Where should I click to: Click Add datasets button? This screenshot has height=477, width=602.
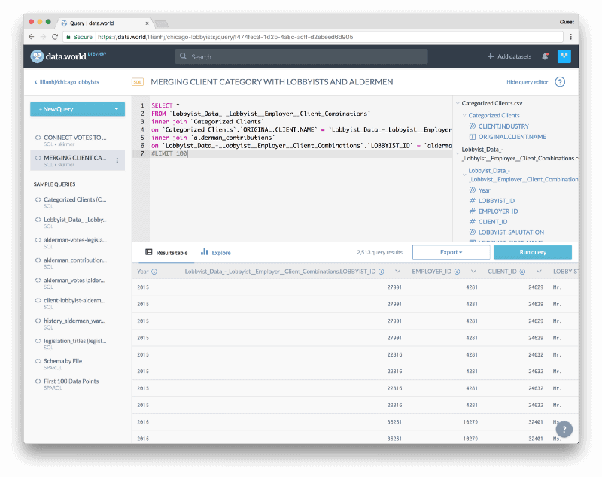pyautogui.click(x=509, y=56)
